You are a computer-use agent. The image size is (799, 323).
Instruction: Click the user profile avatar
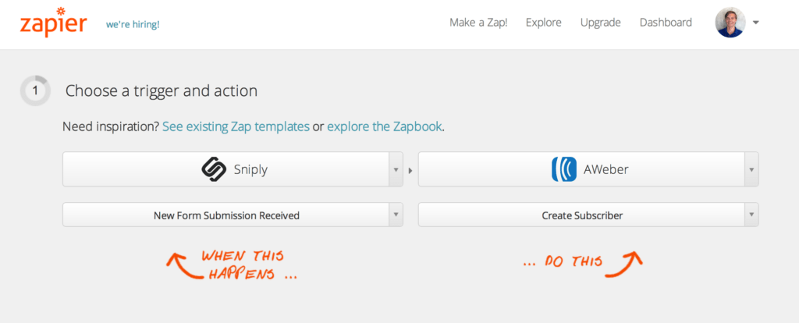pos(730,23)
